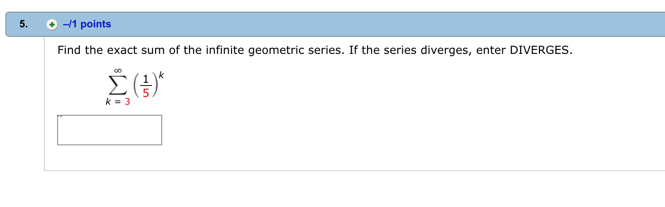The width and height of the screenshot is (665, 207).
Task: Click the "k =" lower index text
Action: click(x=113, y=102)
